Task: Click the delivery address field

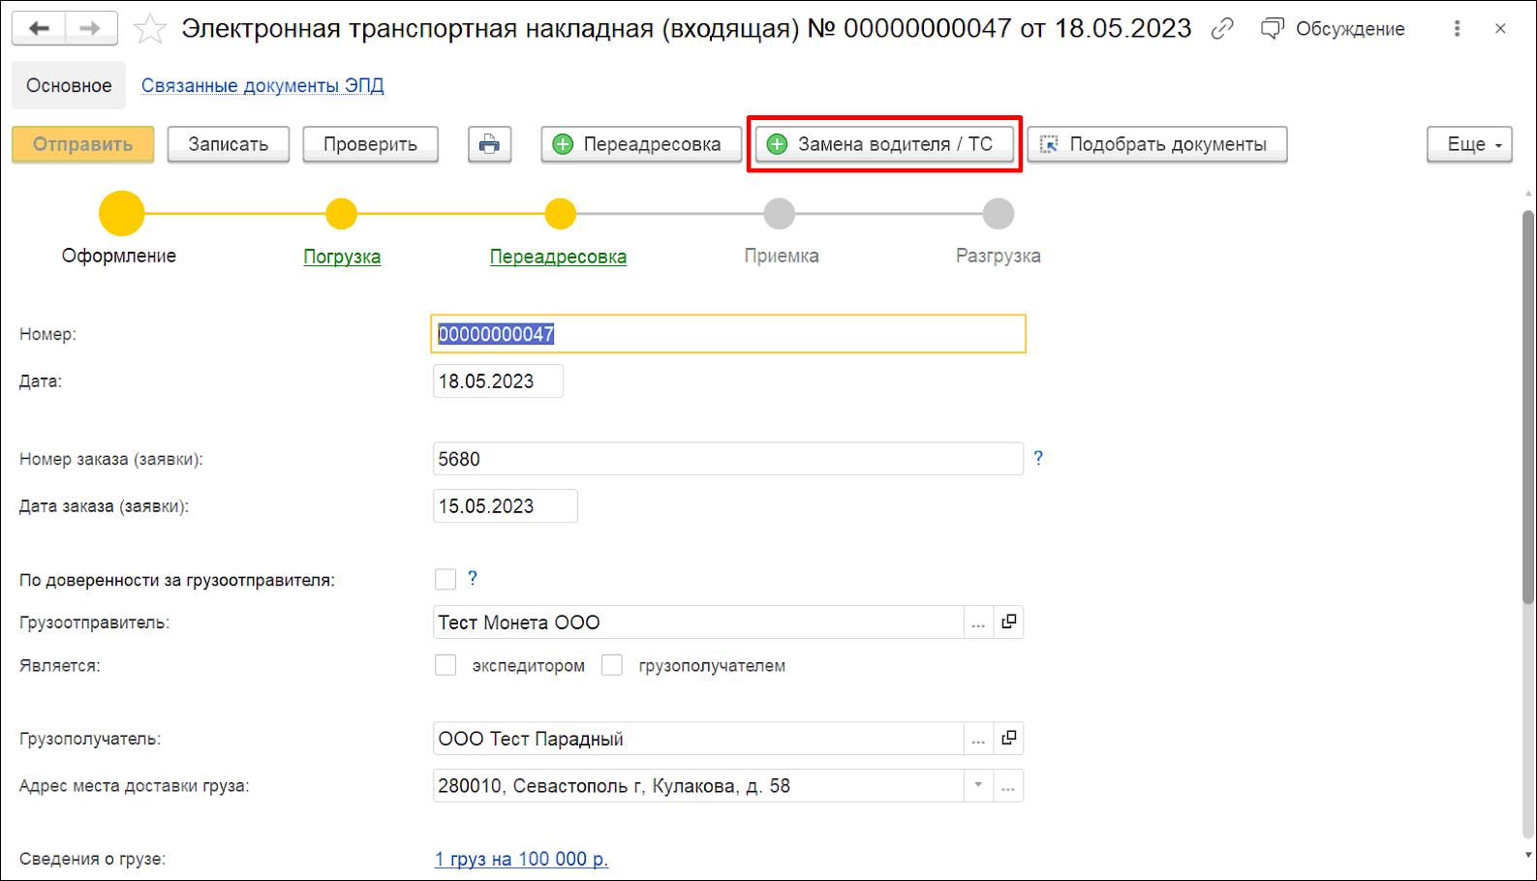Action: click(698, 786)
